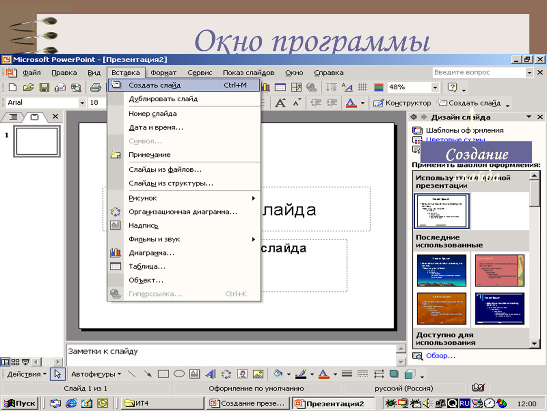This screenshot has height=411, width=547.
Task: Click font color letter A in formatting toolbar
Action: 351,103
